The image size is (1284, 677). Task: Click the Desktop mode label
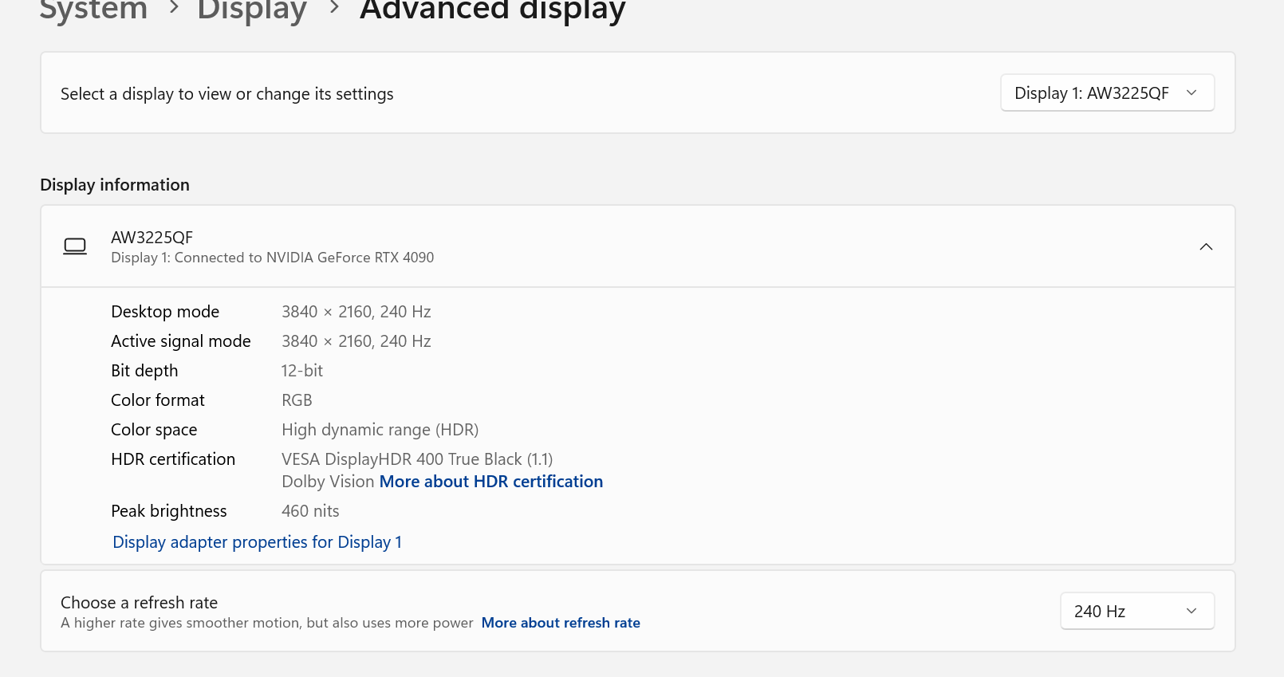[165, 312]
